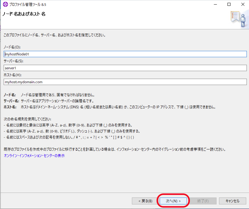This screenshot has height=209, width=249.
Task: Maximize the Profile Management Tool window
Action: coord(229,5)
